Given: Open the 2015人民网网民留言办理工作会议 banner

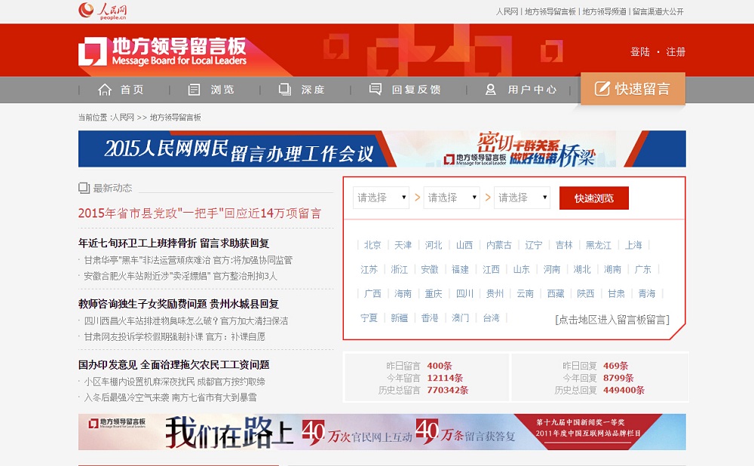Looking at the screenshot, I should 382,149.
